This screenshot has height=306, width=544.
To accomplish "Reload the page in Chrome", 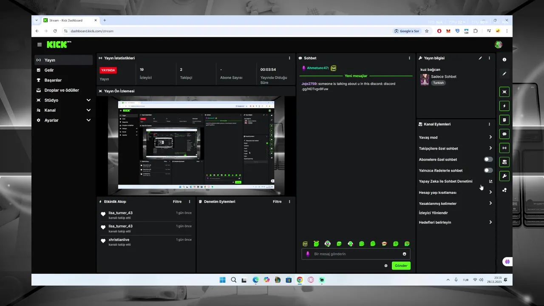I will point(55,31).
